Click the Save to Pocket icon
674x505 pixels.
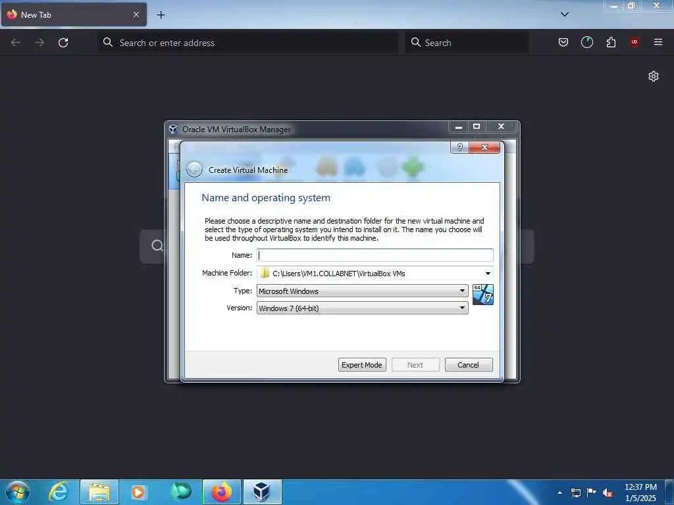click(563, 42)
